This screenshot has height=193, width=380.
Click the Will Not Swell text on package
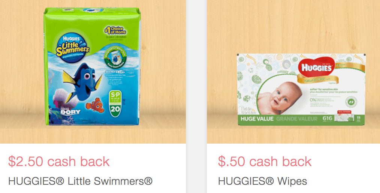pyautogui.click(x=115, y=72)
